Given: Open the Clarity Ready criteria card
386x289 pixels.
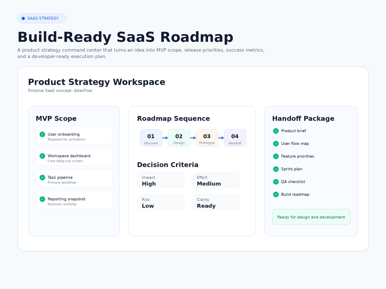Looking at the screenshot, I should tap(216, 203).
